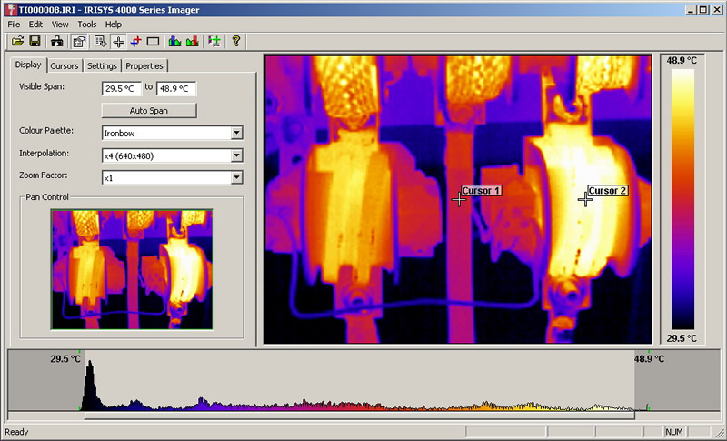Click the Ironbow temperature colour scale bar

[x=682, y=198]
